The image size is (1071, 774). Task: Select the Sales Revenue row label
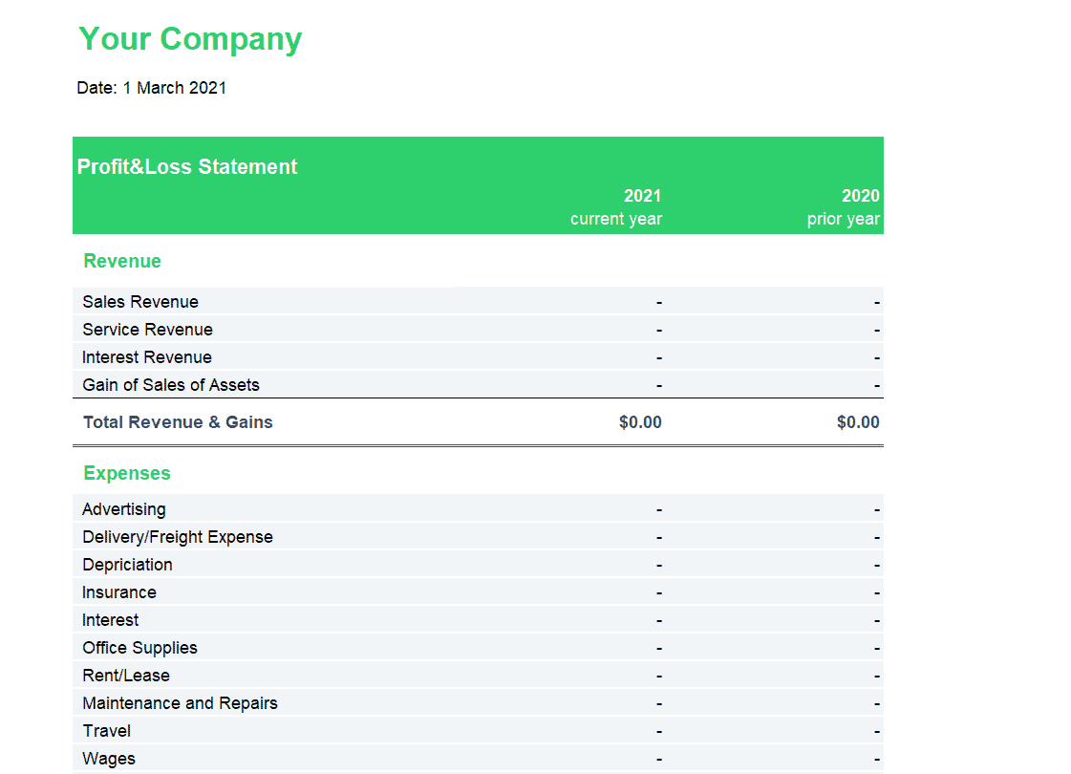140,302
